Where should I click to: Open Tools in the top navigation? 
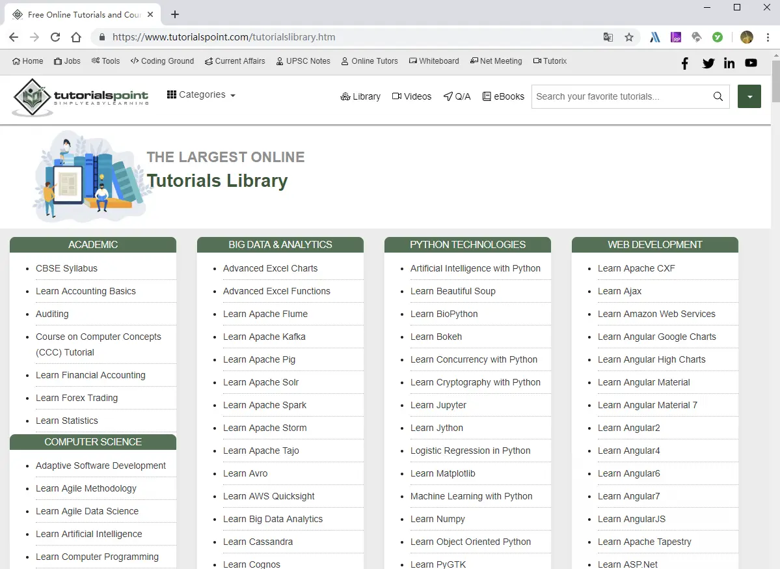click(106, 61)
